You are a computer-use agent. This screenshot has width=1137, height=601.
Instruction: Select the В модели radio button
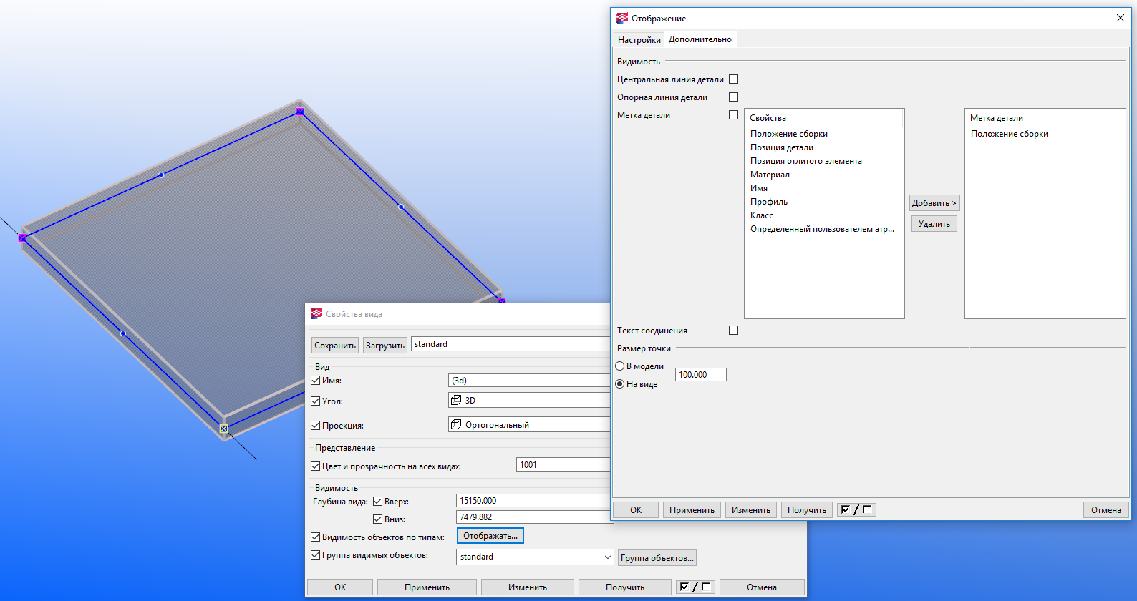[x=620, y=366]
